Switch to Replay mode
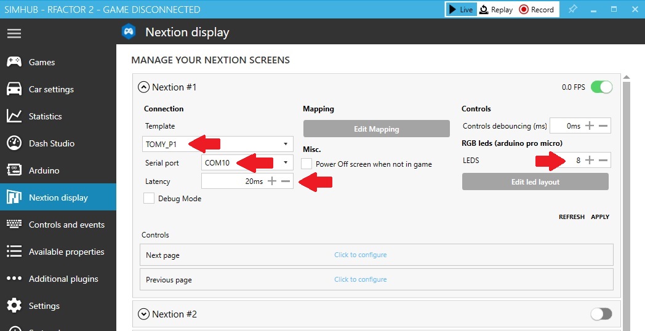Viewport: 645px width, 331px height. (496, 9)
